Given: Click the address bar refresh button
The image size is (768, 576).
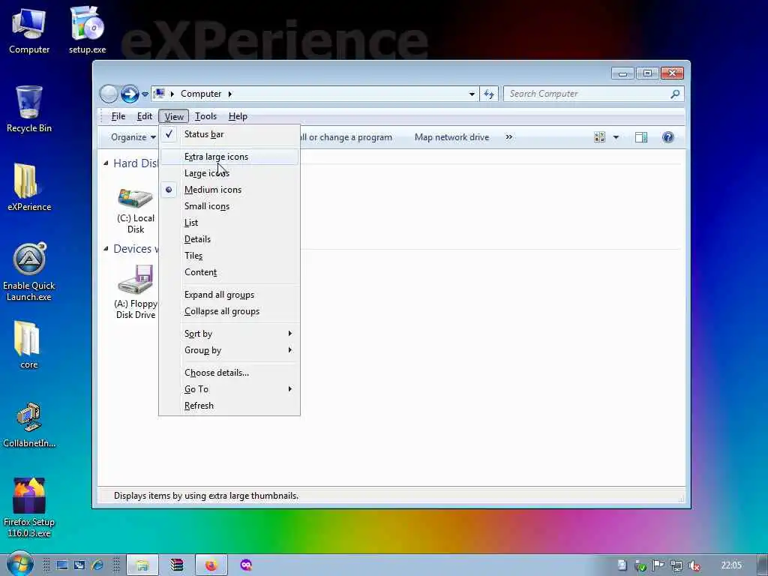Looking at the screenshot, I should 489,94.
